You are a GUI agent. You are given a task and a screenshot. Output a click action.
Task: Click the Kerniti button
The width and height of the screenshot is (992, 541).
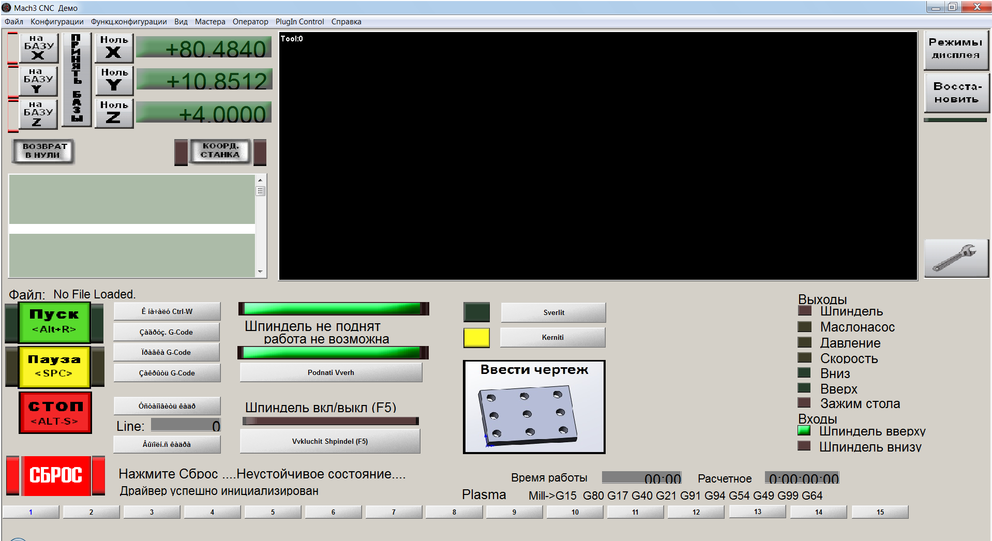pyautogui.click(x=552, y=337)
